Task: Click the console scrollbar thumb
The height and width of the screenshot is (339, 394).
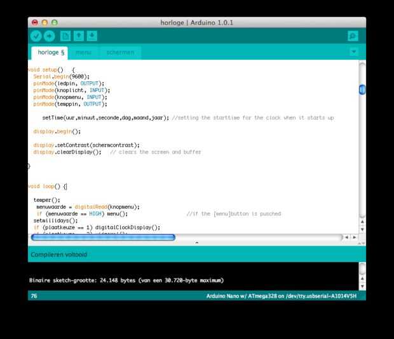Action: 362,269
